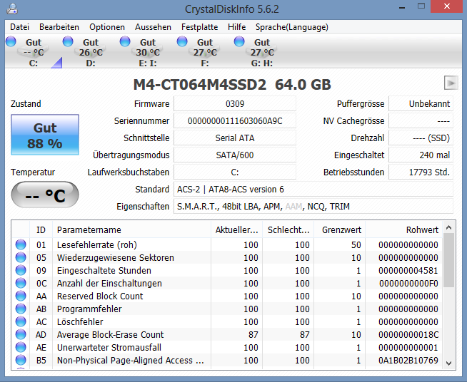Click the Übertragungsmodus field SATA/600

point(235,155)
